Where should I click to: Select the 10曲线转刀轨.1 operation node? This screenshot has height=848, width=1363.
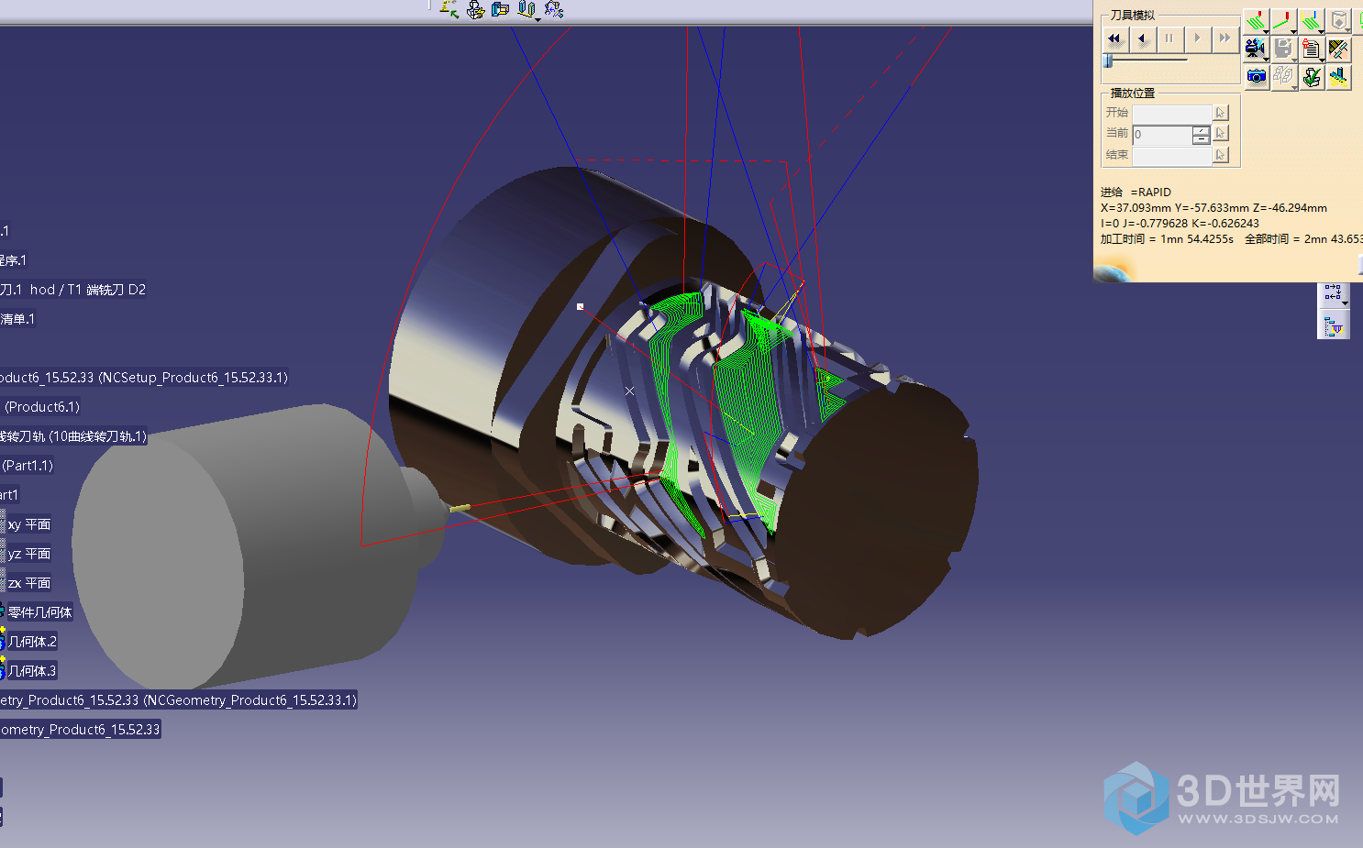(73, 436)
